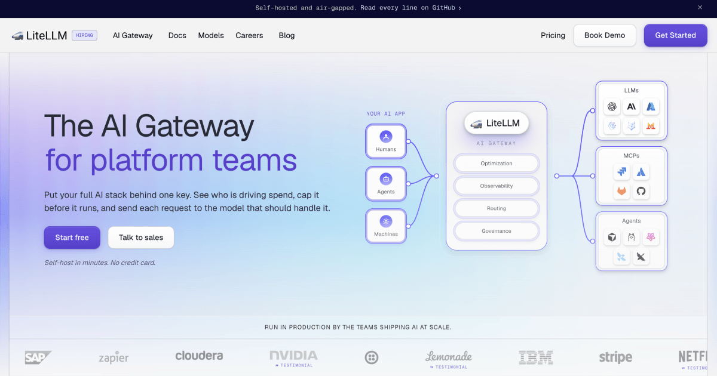Click the Azure icon in LLMs panel

click(x=651, y=107)
